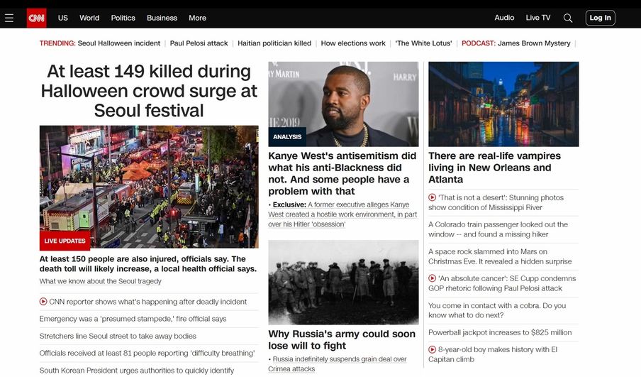Image resolution: width=641 pixels, height=377 pixels.
Task: Open 'Stretchers line Seoul street' story
Action: tap(118, 336)
